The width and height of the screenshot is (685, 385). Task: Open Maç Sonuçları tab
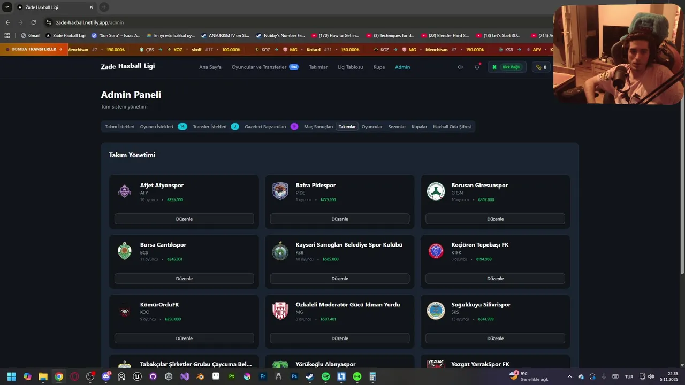(318, 127)
